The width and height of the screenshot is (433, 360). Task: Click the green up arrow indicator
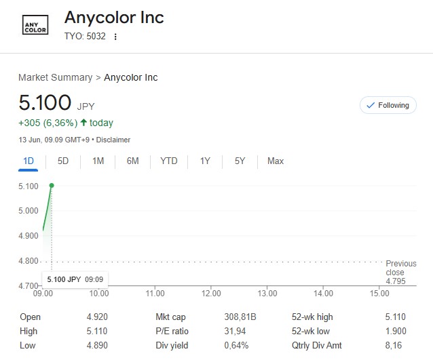[83, 123]
